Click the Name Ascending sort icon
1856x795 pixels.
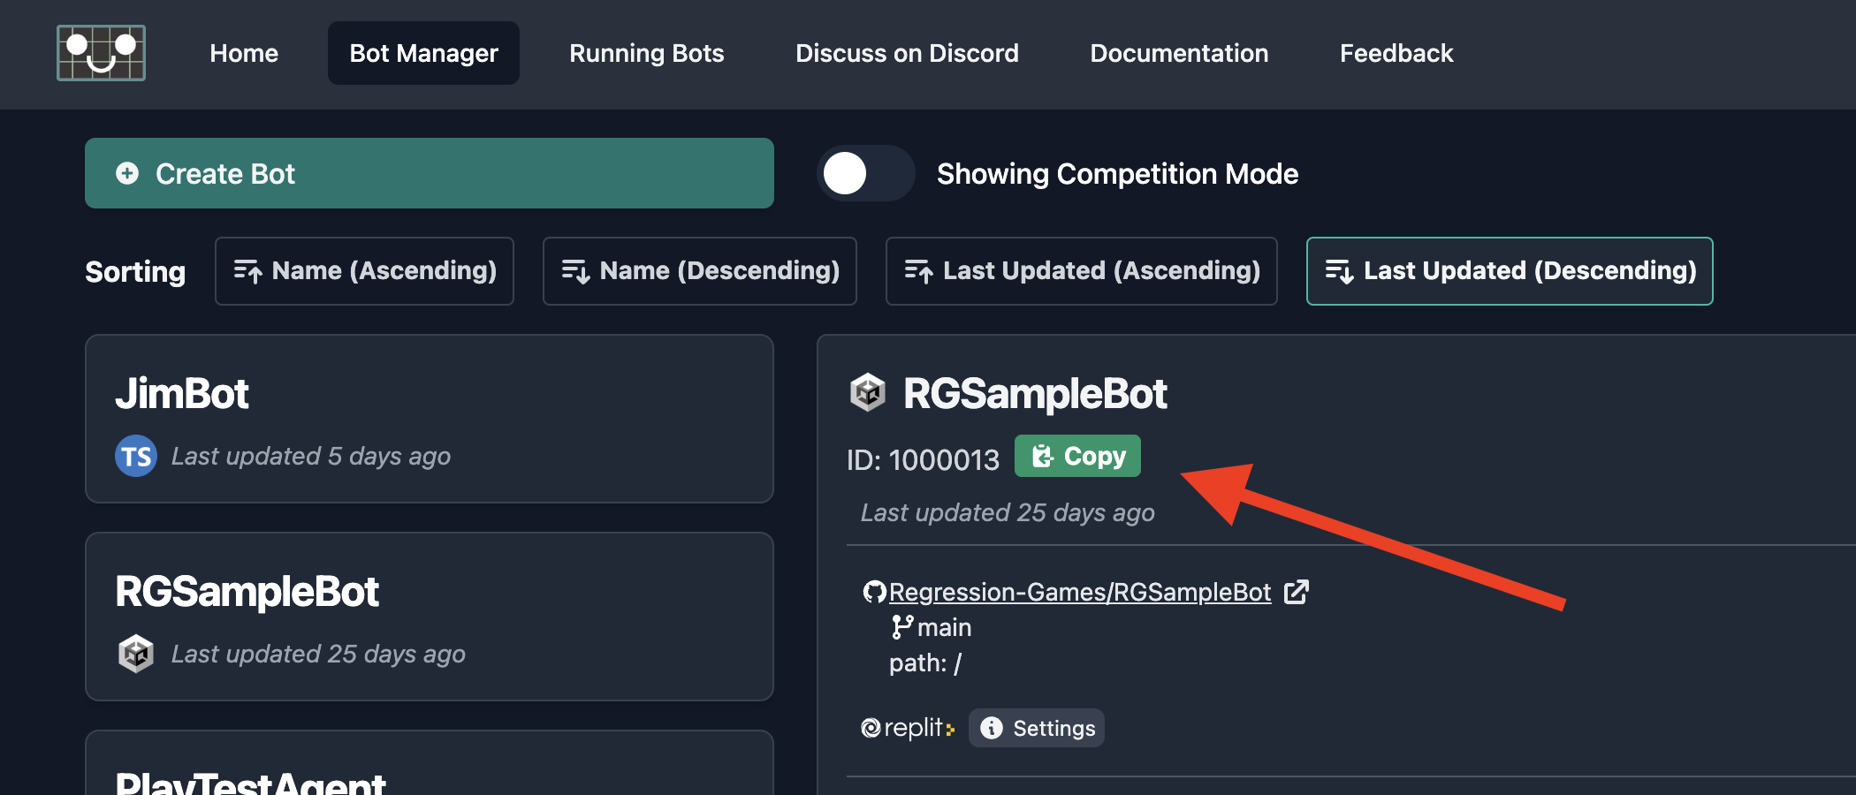pos(247,271)
